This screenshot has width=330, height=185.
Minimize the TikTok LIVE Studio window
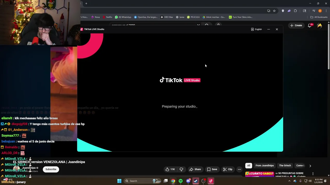(269, 29)
